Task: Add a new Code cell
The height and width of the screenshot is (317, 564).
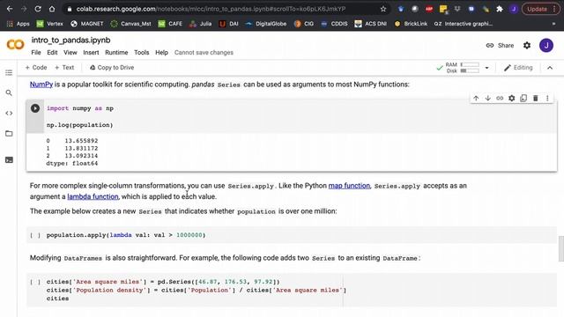Action: click(36, 68)
